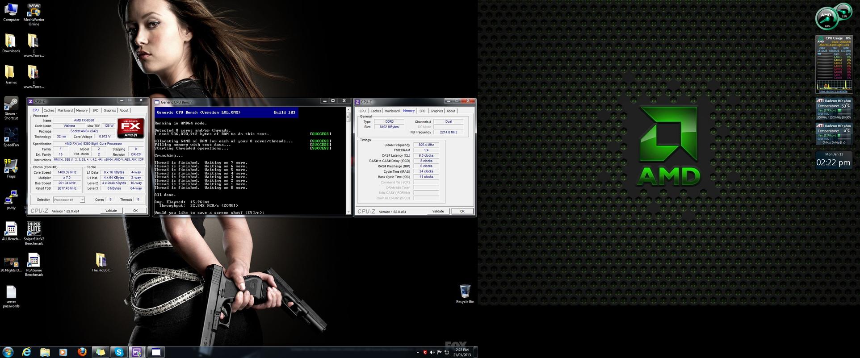
Task: Launch Internet Explorer from taskbar
Action: click(x=27, y=352)
